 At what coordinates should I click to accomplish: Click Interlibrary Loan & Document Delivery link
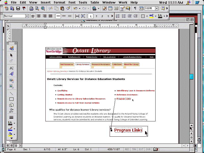point(136,91)
